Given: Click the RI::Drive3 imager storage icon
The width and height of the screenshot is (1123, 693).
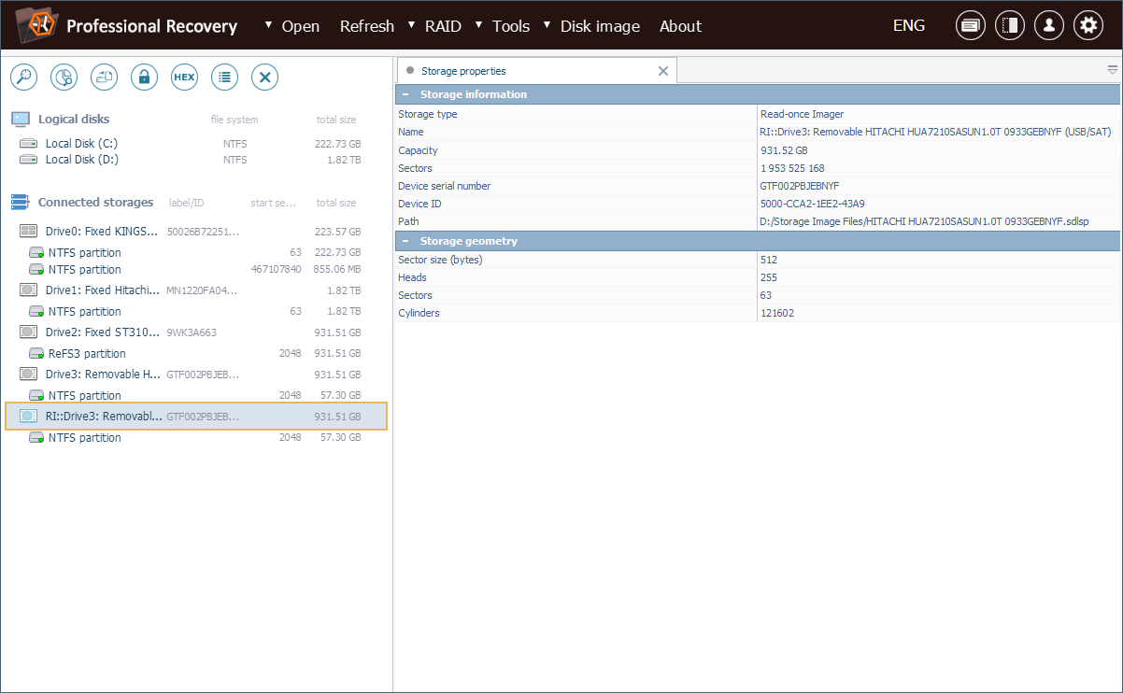Looking at the screenshot, I should tap(29, 417).
